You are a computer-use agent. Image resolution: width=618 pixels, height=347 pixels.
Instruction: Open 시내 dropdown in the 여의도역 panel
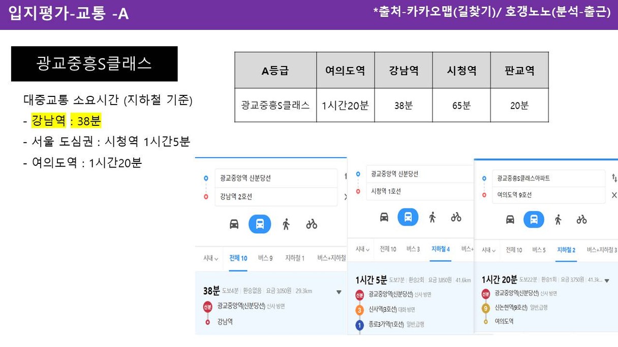(489, 250)
